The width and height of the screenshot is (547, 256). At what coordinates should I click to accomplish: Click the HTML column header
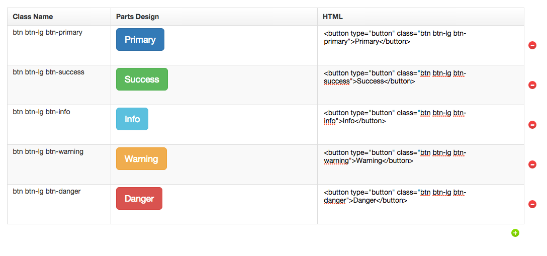point(333,17)
